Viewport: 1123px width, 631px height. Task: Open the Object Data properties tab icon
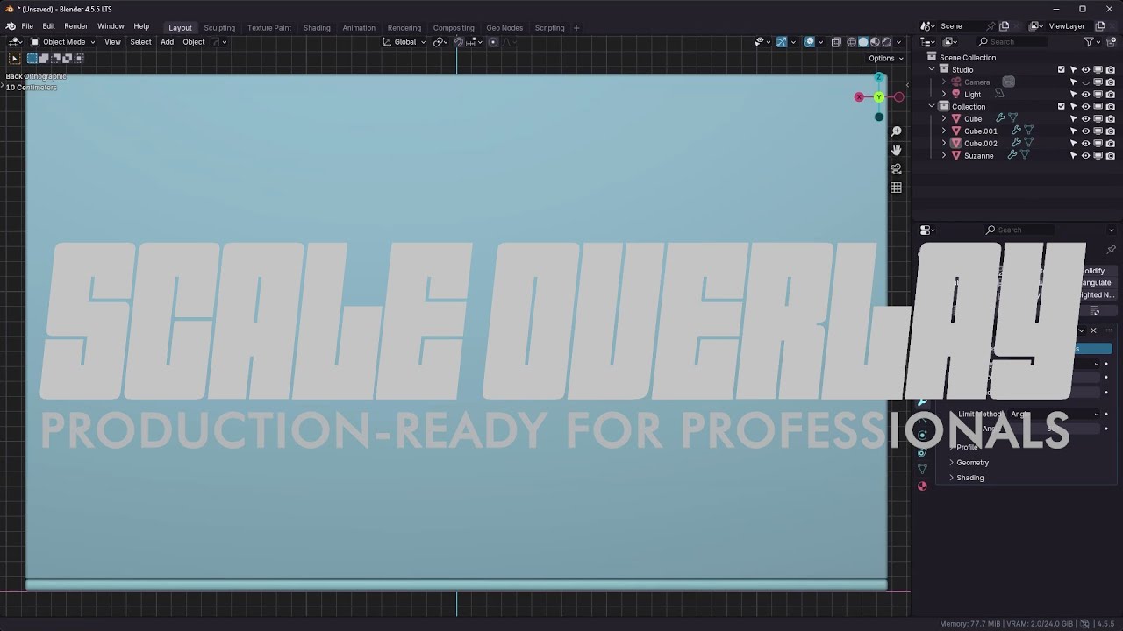(922, 470)
